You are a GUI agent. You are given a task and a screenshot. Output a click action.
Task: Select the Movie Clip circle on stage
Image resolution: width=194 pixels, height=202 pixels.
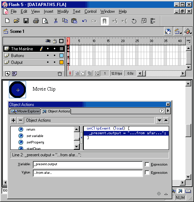coord(17,90)
